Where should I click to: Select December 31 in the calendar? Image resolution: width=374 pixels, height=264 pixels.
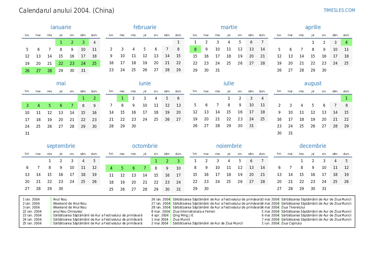click(x=324, y=189)
